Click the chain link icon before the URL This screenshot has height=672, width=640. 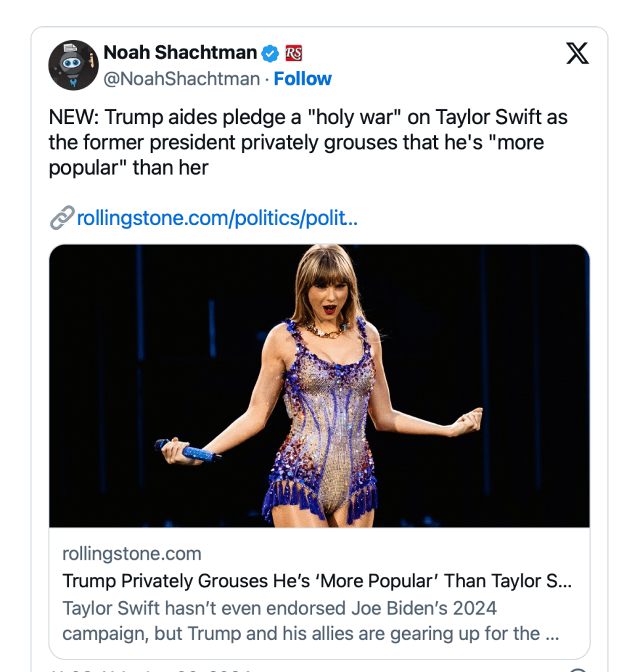pyautogui.click(x=61, y=218)
